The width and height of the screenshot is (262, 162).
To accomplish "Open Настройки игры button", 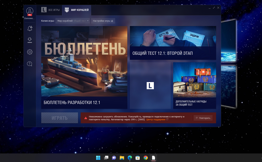I will point(103,21).
